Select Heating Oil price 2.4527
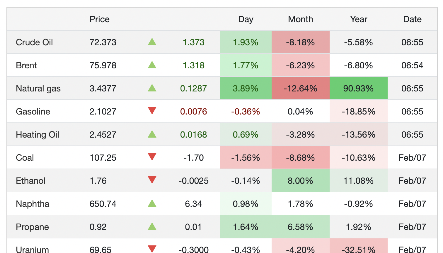 pos(103,135)
